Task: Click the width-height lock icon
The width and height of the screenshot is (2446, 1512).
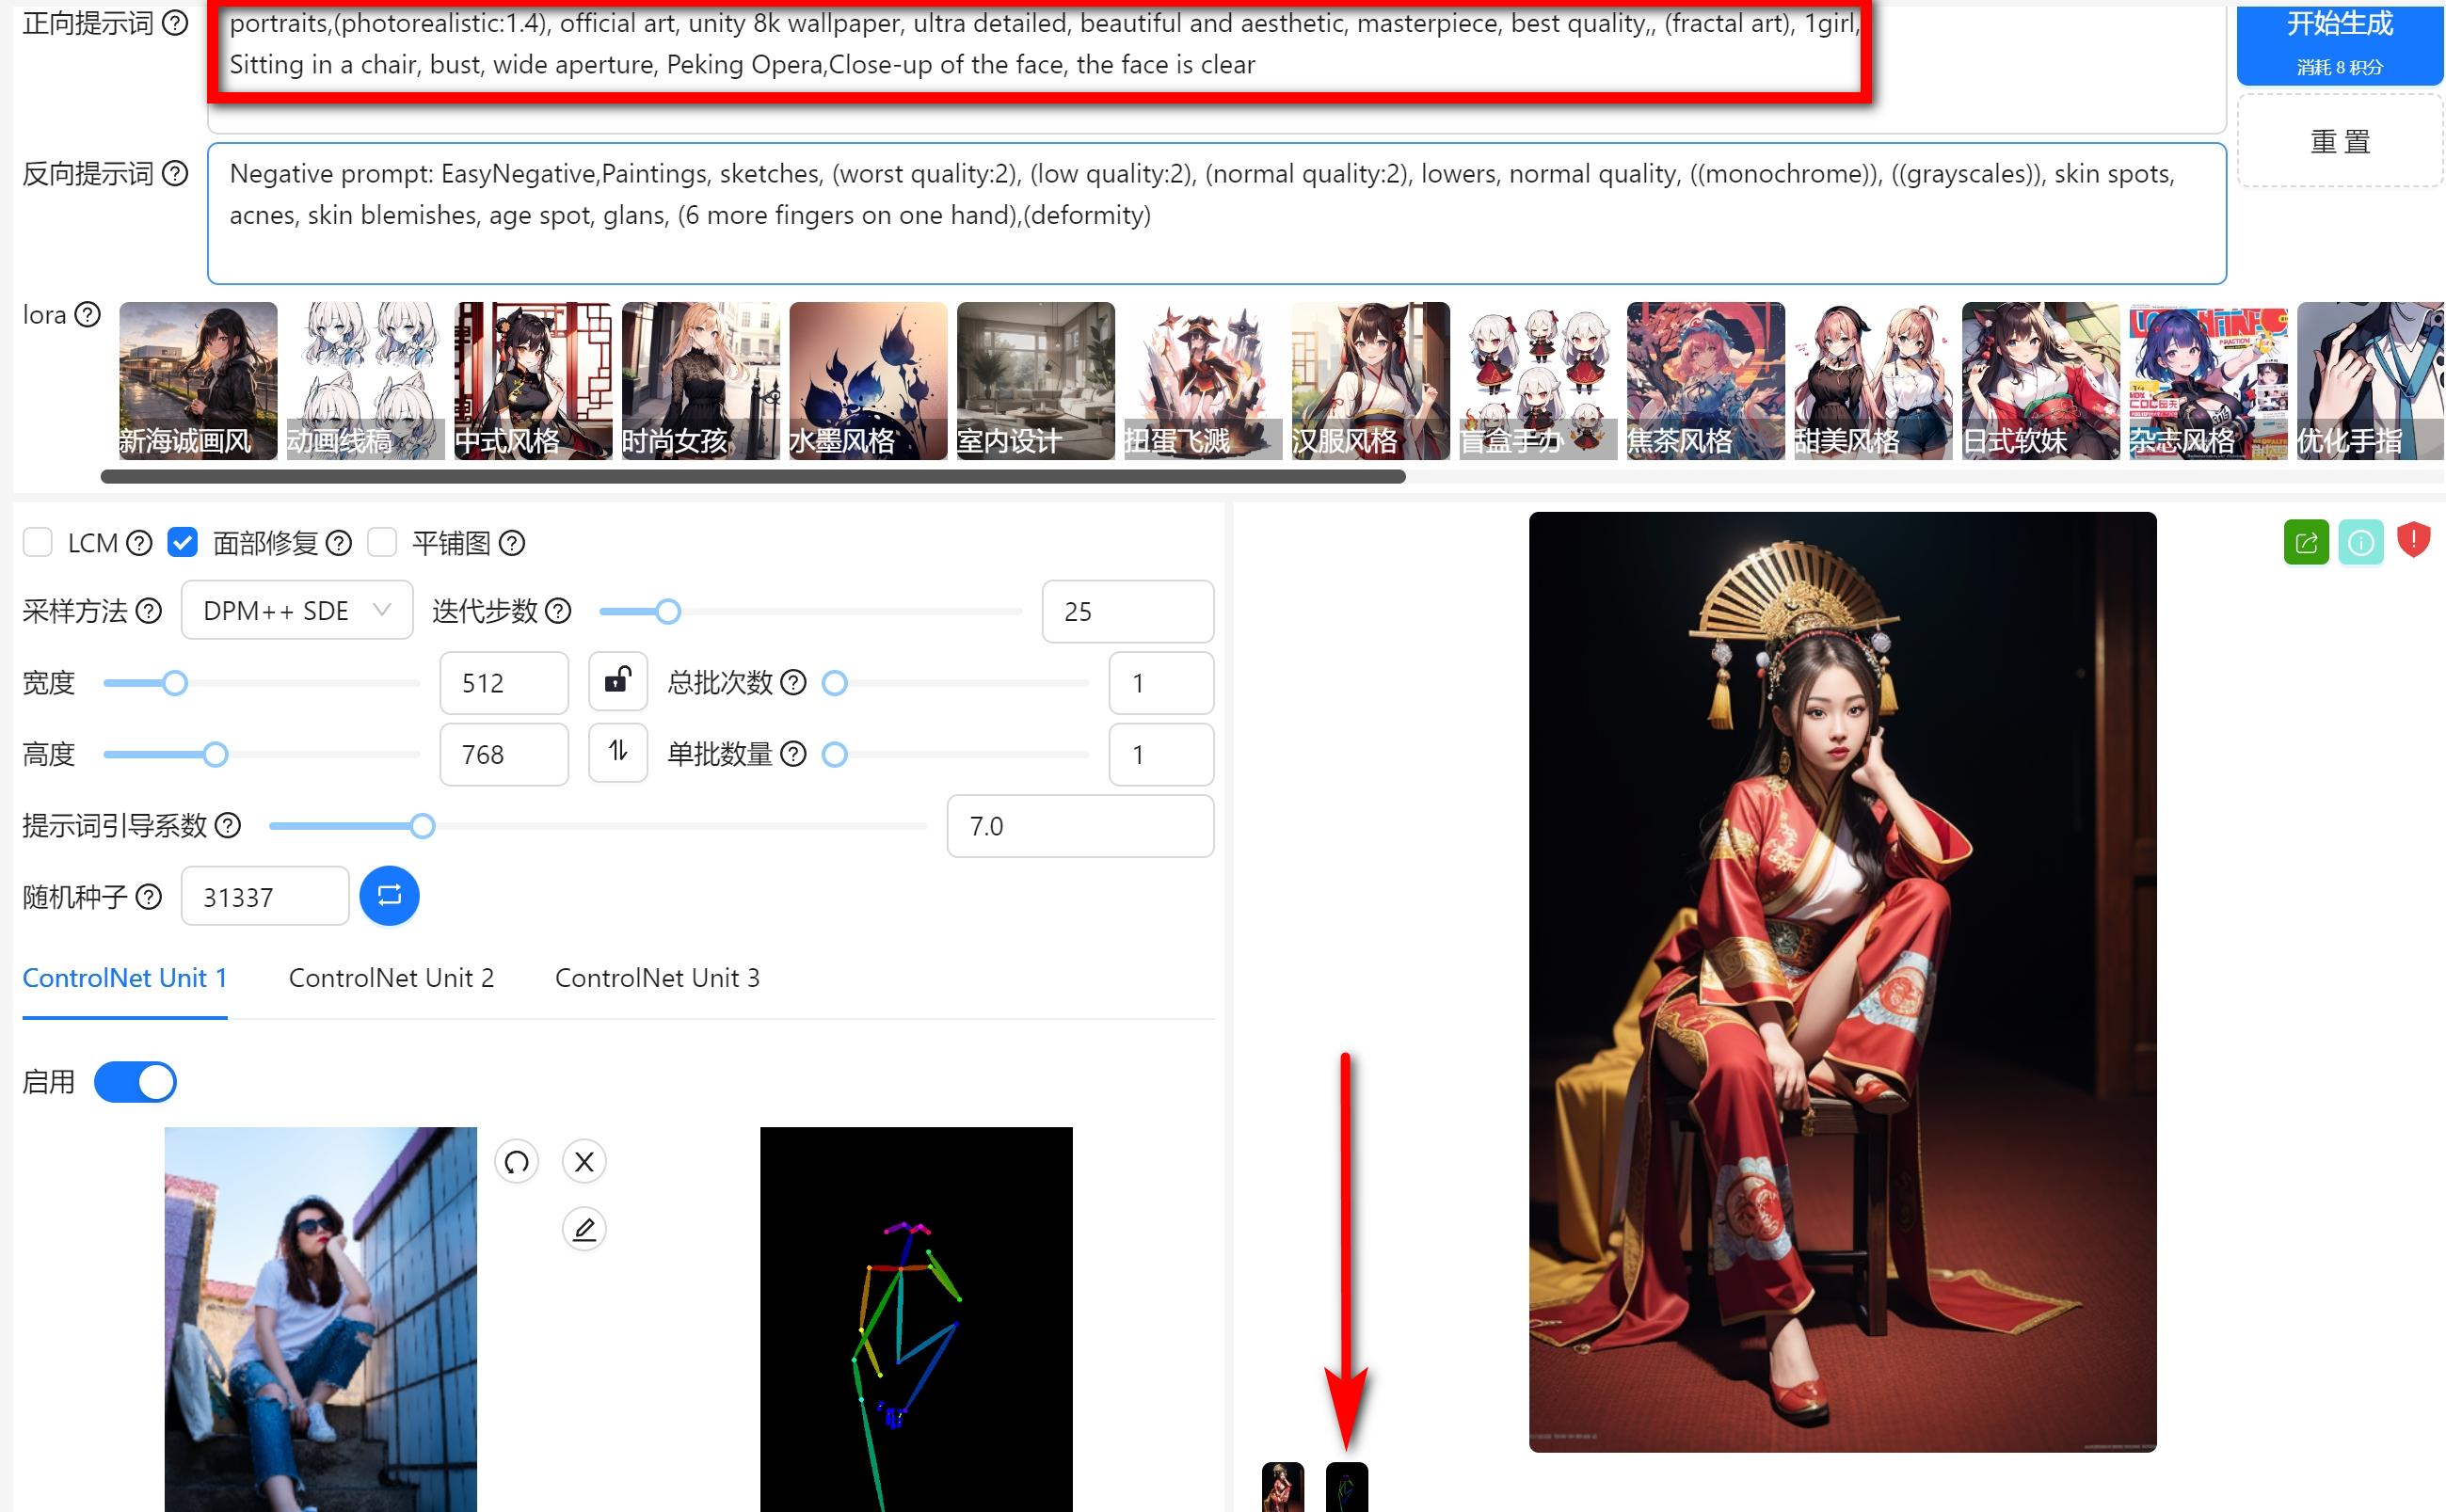Action: click(617, 681)
